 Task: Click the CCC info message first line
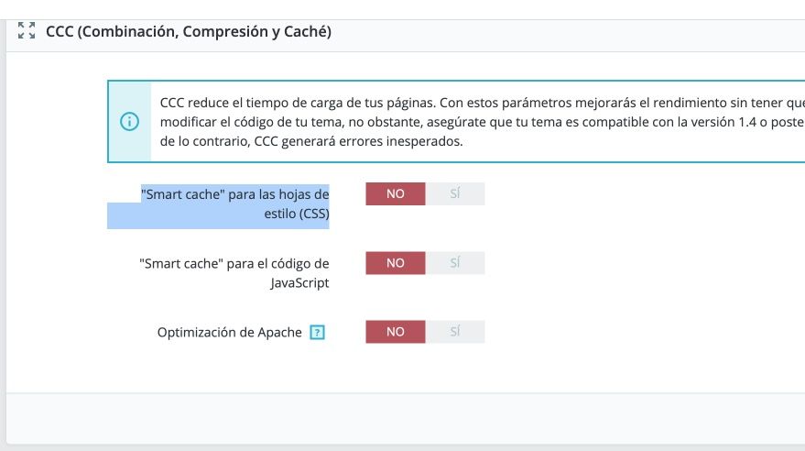[x=483, y=103]
